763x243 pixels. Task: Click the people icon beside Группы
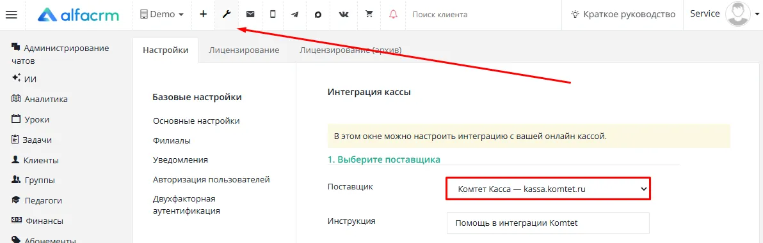click(15, 180)
